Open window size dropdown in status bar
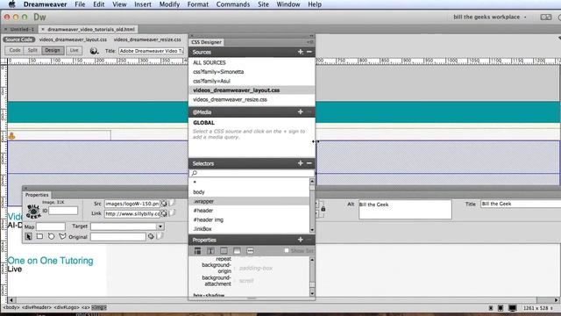 538,308
